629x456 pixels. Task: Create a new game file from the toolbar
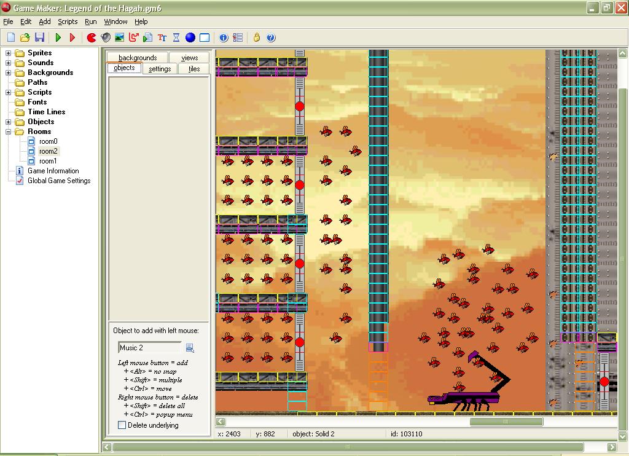11,37
